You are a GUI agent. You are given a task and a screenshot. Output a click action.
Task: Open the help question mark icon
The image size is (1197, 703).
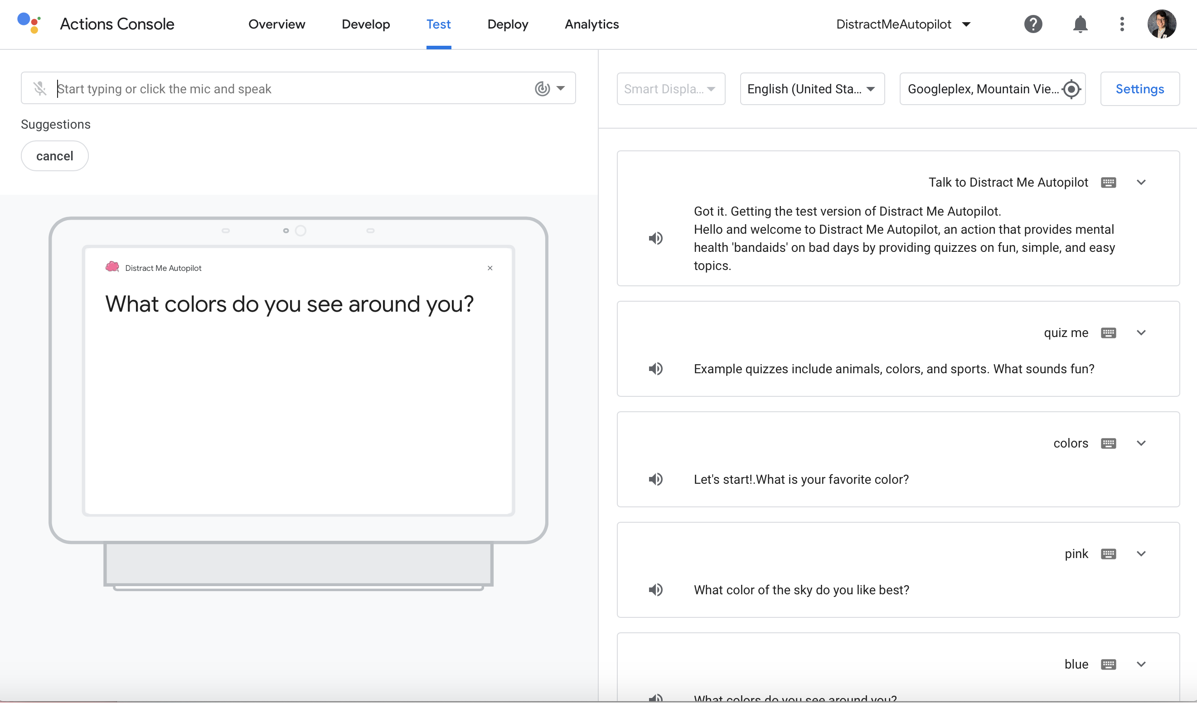(1032, 24)
